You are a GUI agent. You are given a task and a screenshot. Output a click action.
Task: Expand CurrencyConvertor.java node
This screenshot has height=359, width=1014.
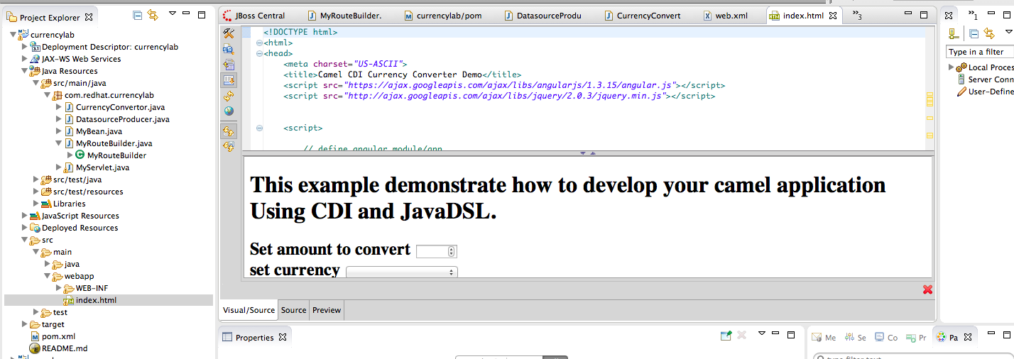(x=59, y=107)
